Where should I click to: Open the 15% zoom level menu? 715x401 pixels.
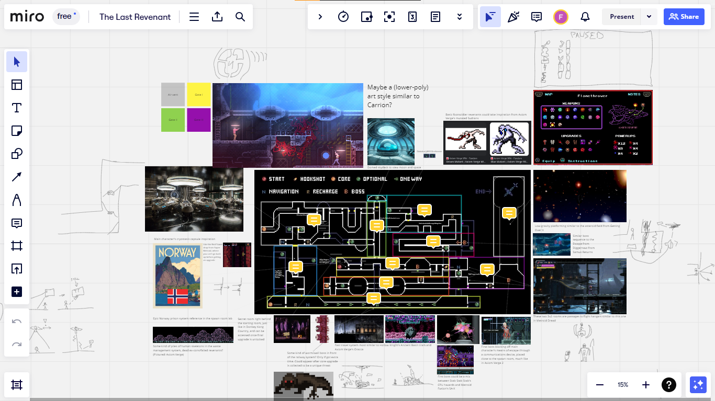click(x=623, y=385)
